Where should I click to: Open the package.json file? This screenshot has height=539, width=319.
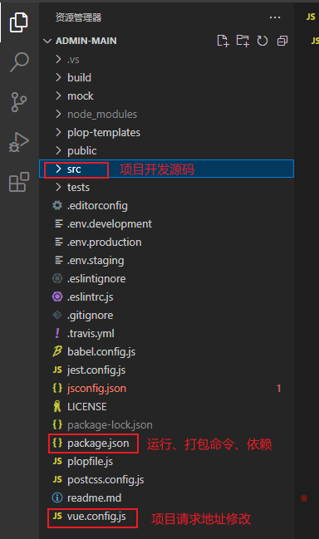click(x=166, y=443)
